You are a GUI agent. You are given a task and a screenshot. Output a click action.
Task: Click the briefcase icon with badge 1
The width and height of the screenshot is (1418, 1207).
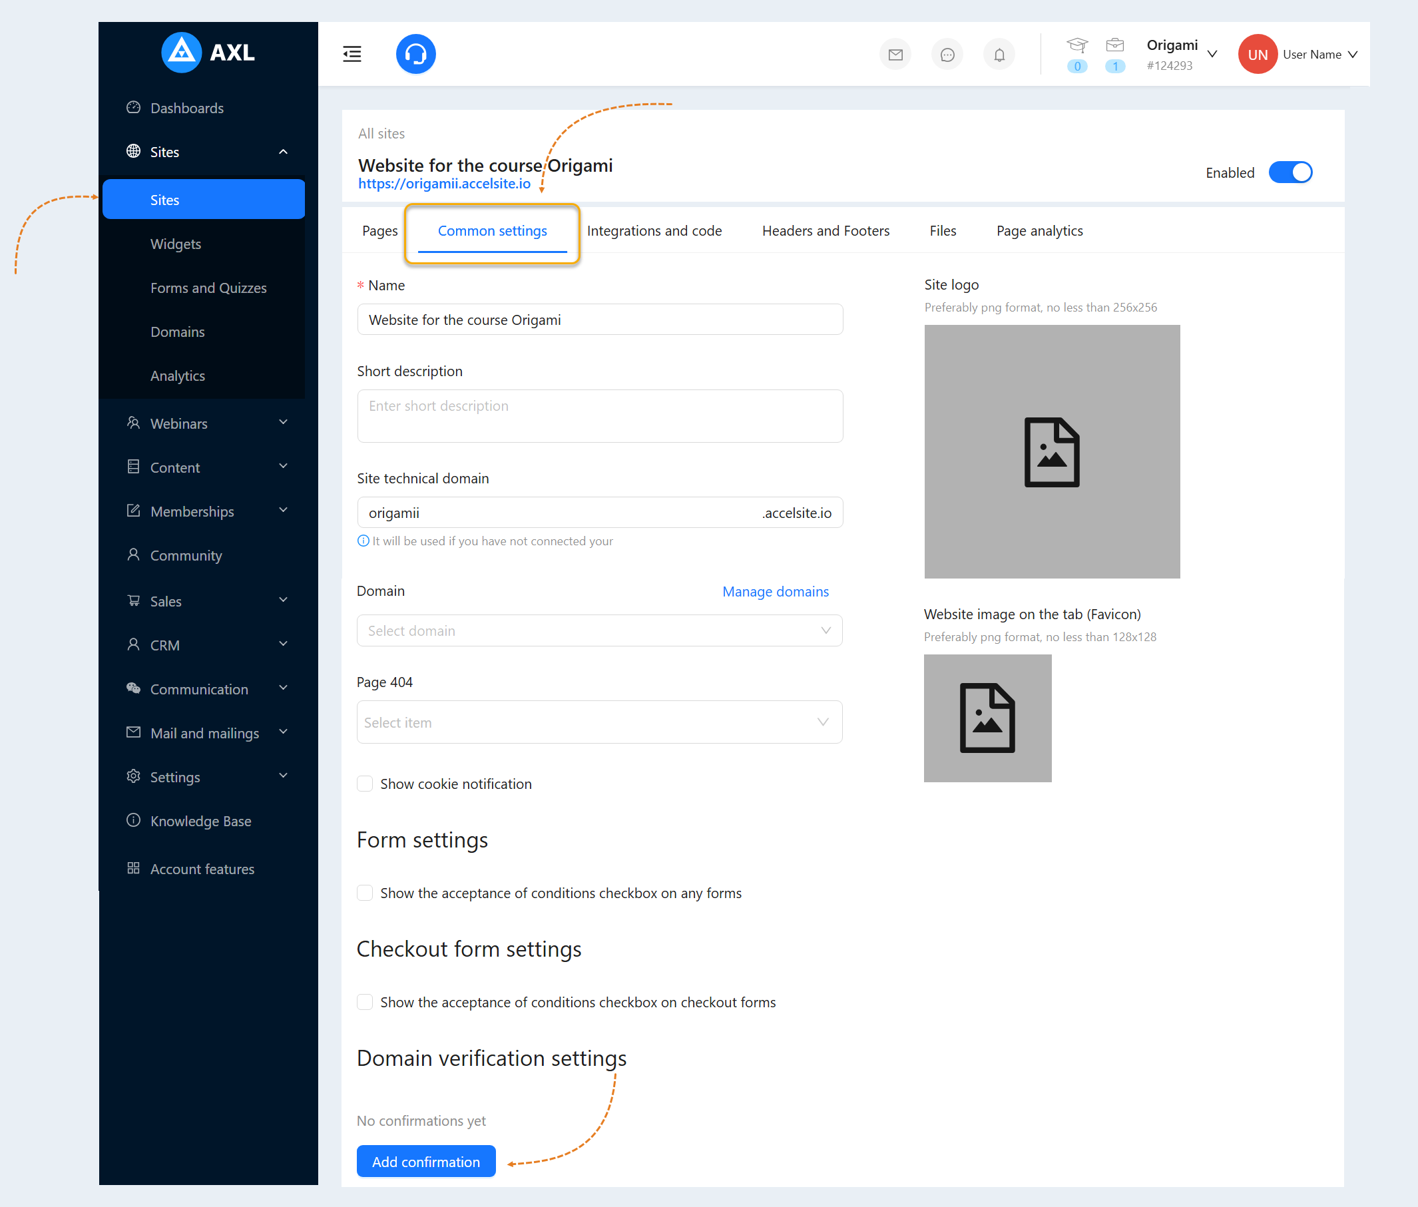coord(1115,45)
